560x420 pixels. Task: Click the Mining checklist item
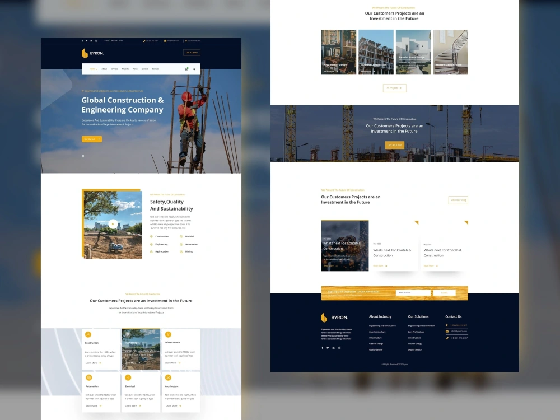[x=186, y=251]
